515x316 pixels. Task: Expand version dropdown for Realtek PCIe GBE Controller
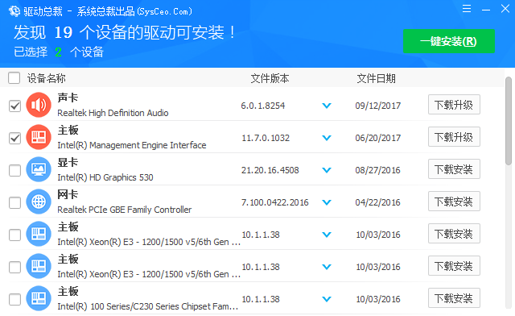tap(327, 202)
